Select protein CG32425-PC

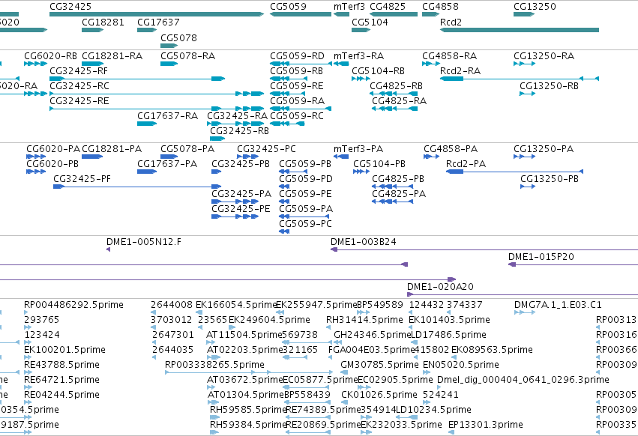248,156
